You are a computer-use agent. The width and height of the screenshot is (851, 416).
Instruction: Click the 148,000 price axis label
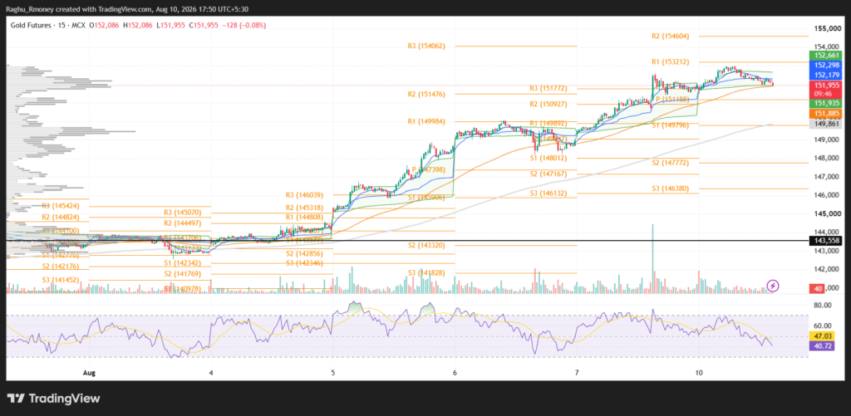click(x=827, y=159)
